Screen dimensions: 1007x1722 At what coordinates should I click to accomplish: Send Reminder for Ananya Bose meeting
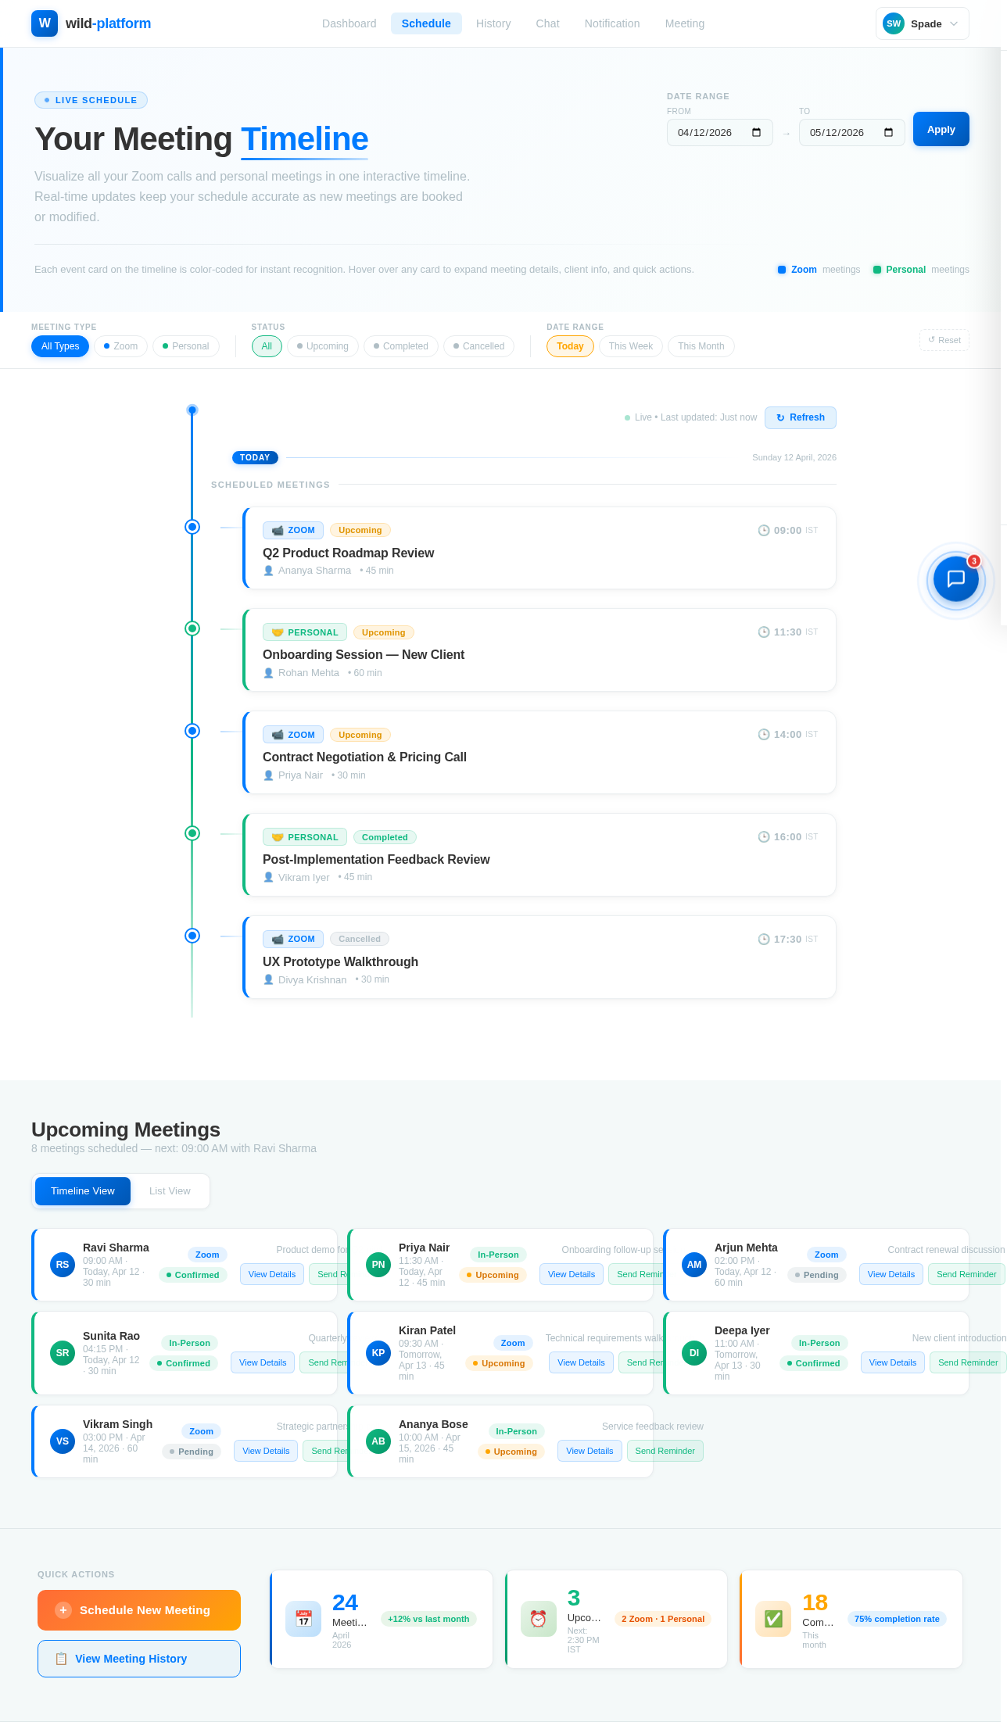click(665, 1451)
